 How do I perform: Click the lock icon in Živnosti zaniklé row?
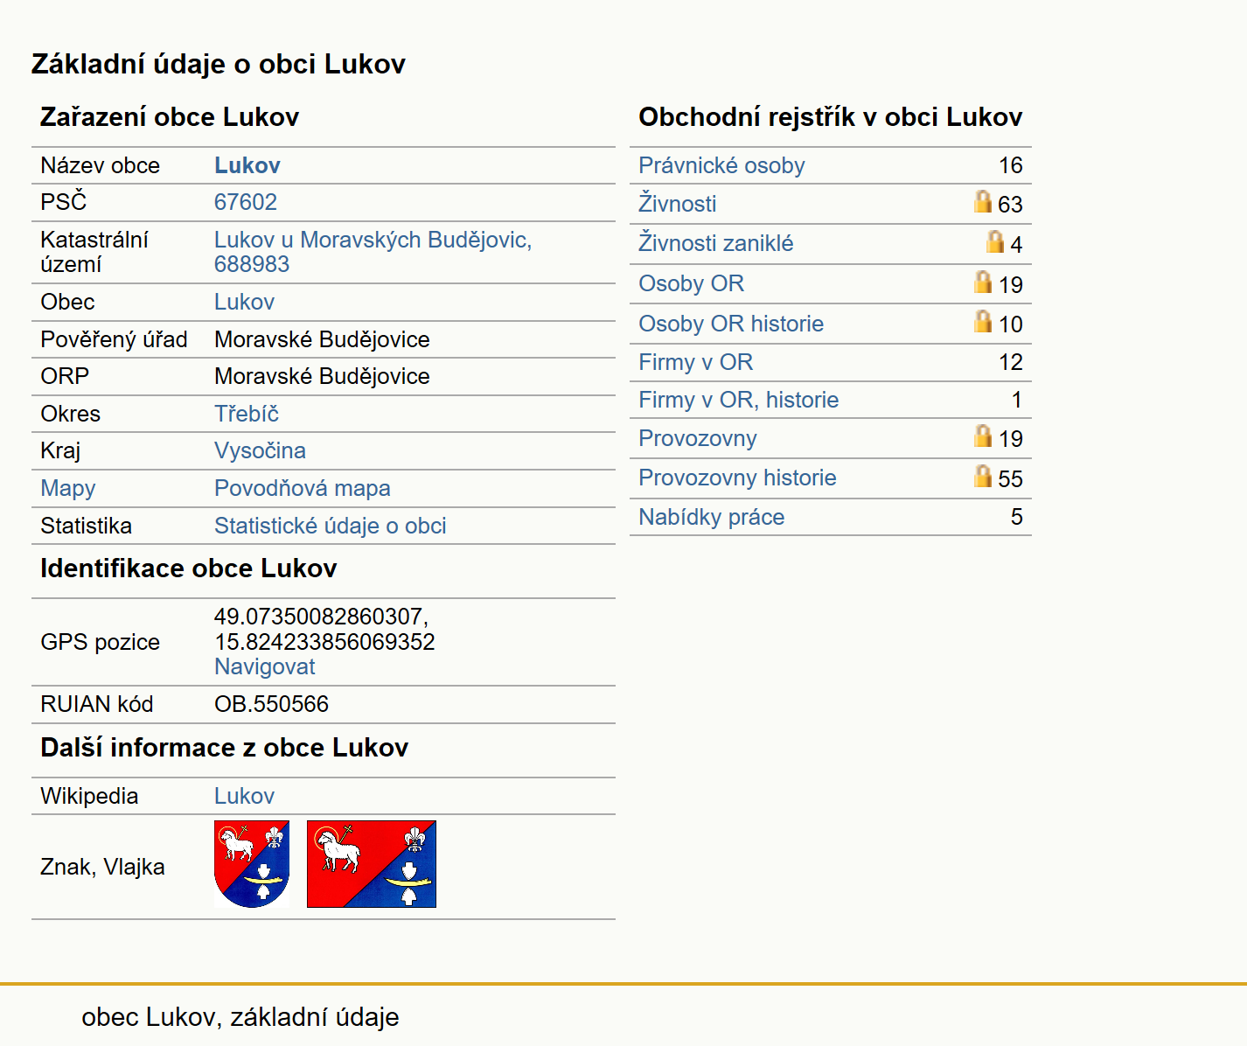995,241
